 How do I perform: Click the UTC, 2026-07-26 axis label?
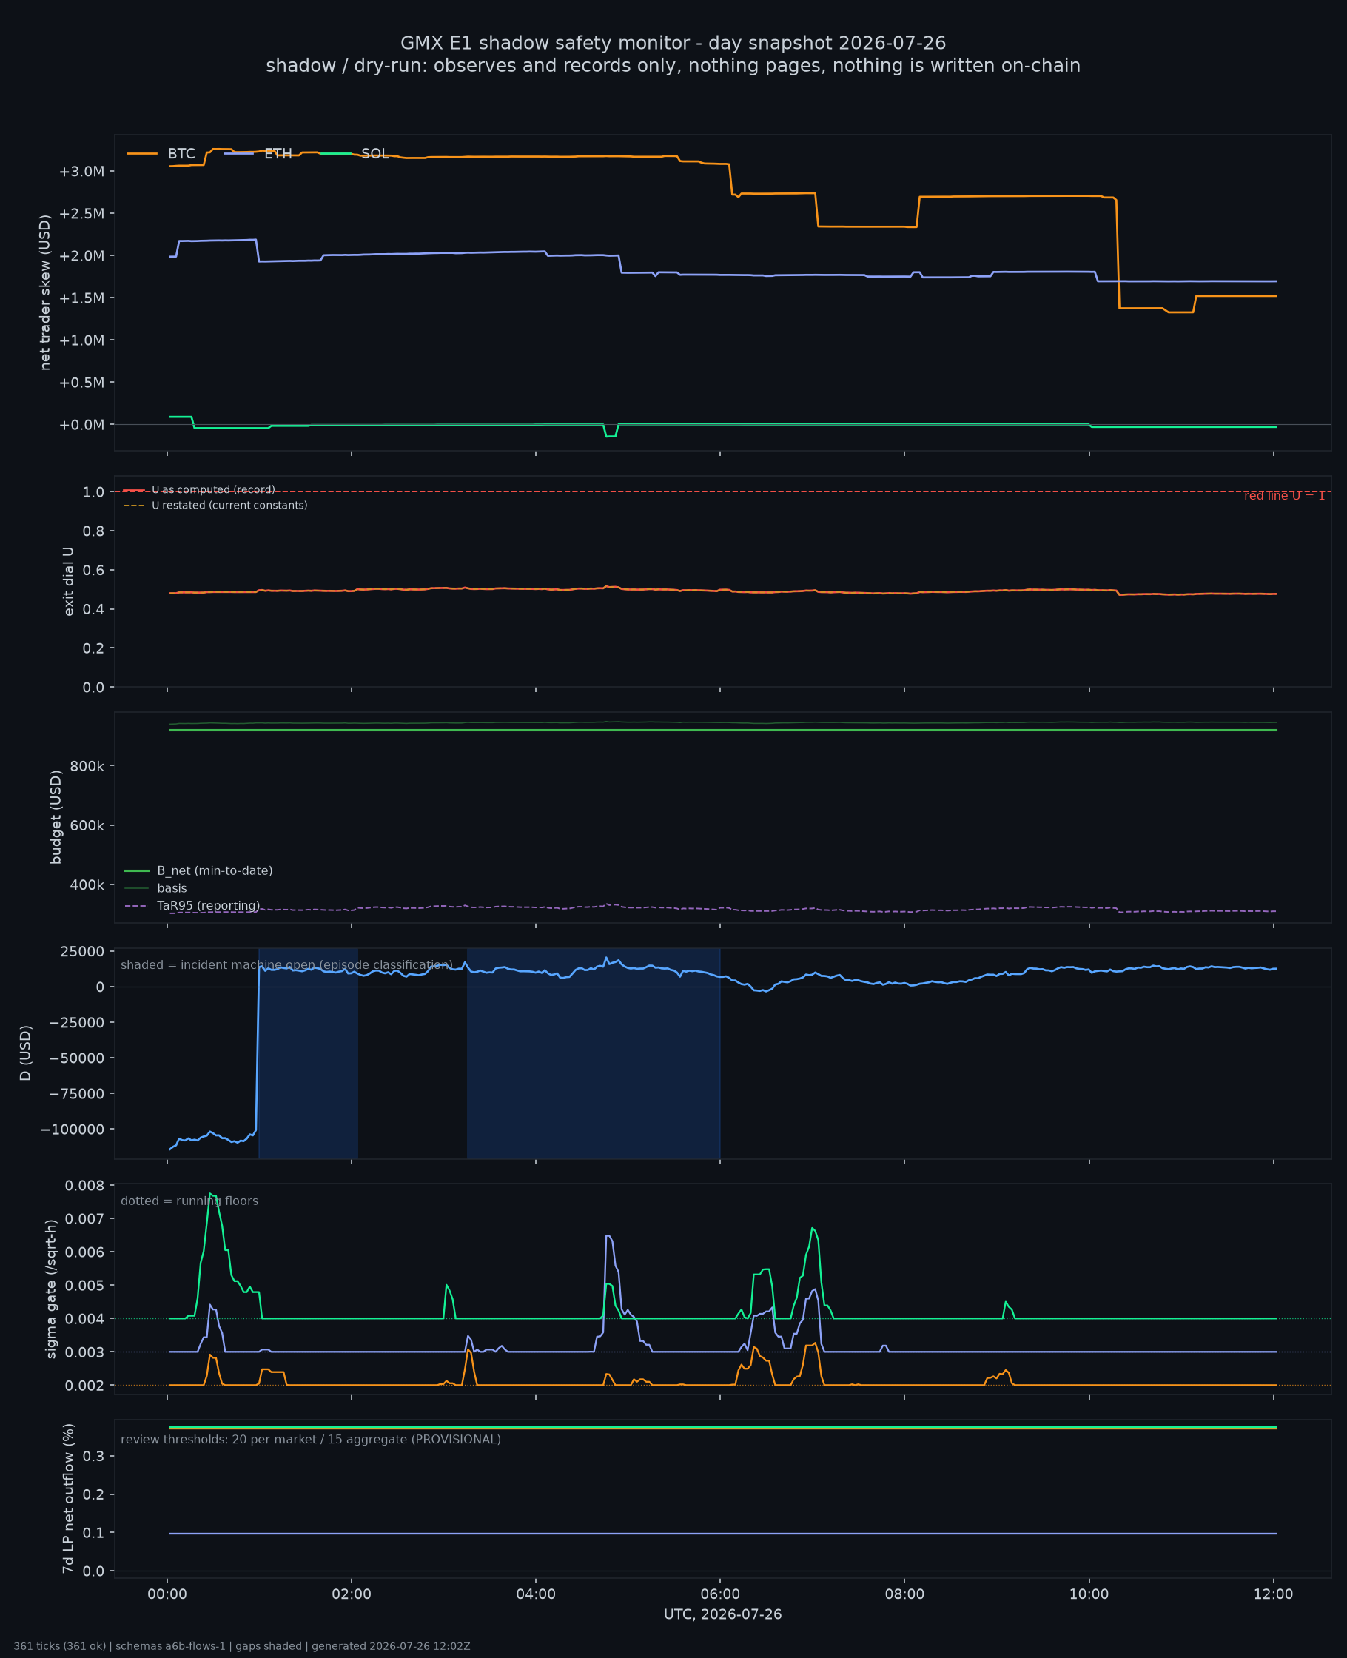723,1614
